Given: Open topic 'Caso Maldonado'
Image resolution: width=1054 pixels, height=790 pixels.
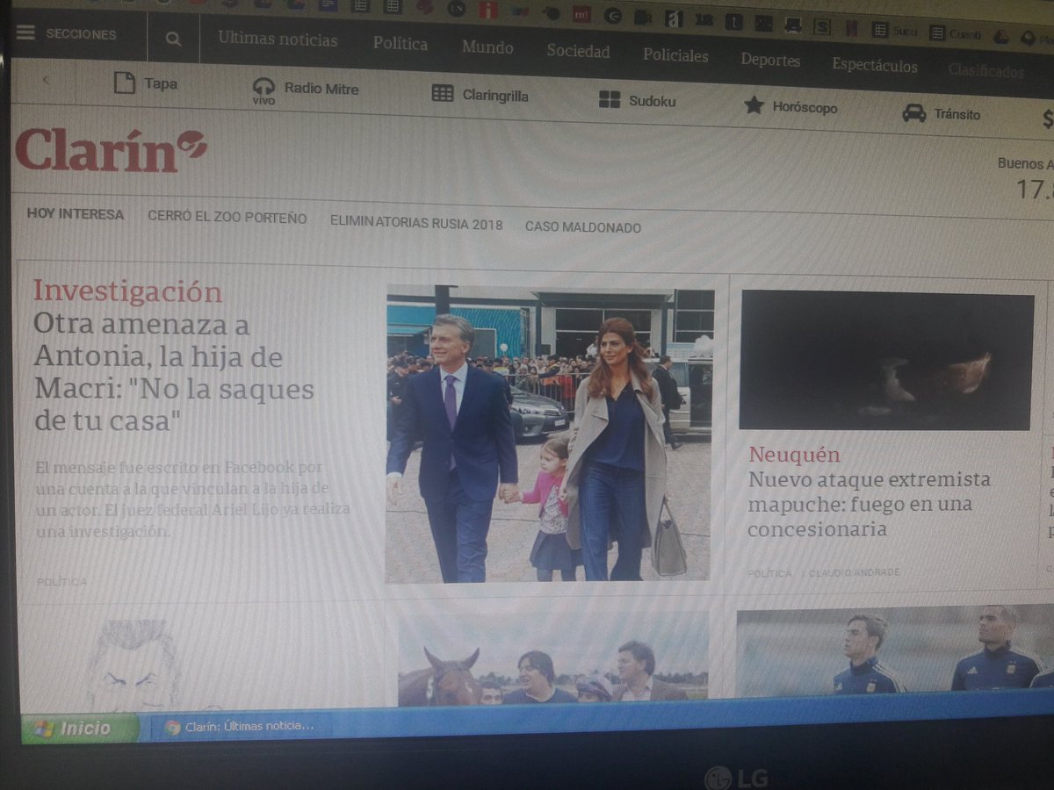Looking at the screenshot, I should tap(583, 227).
